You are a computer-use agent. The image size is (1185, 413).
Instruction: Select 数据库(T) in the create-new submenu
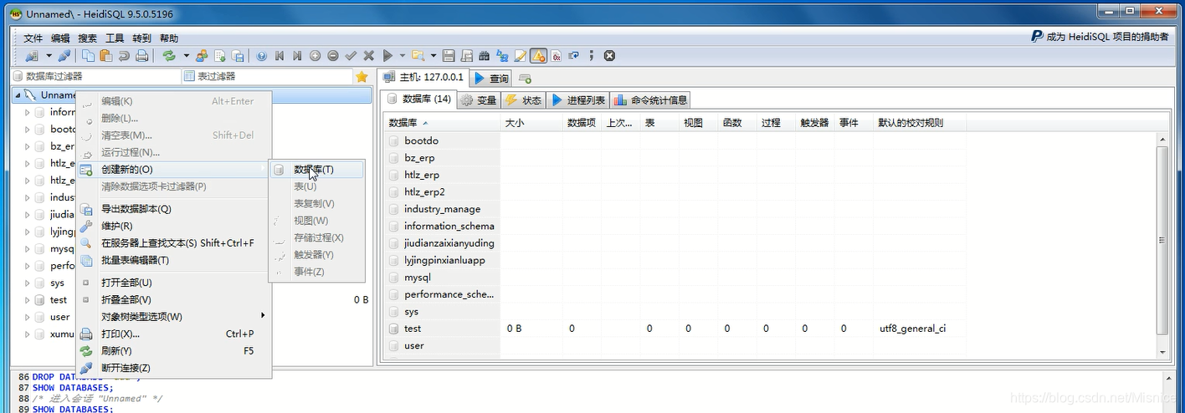click(x=316, y=169)
